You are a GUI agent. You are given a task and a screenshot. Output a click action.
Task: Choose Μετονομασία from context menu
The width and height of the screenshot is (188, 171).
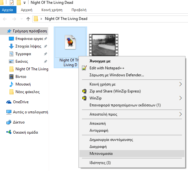pos(132,154)
